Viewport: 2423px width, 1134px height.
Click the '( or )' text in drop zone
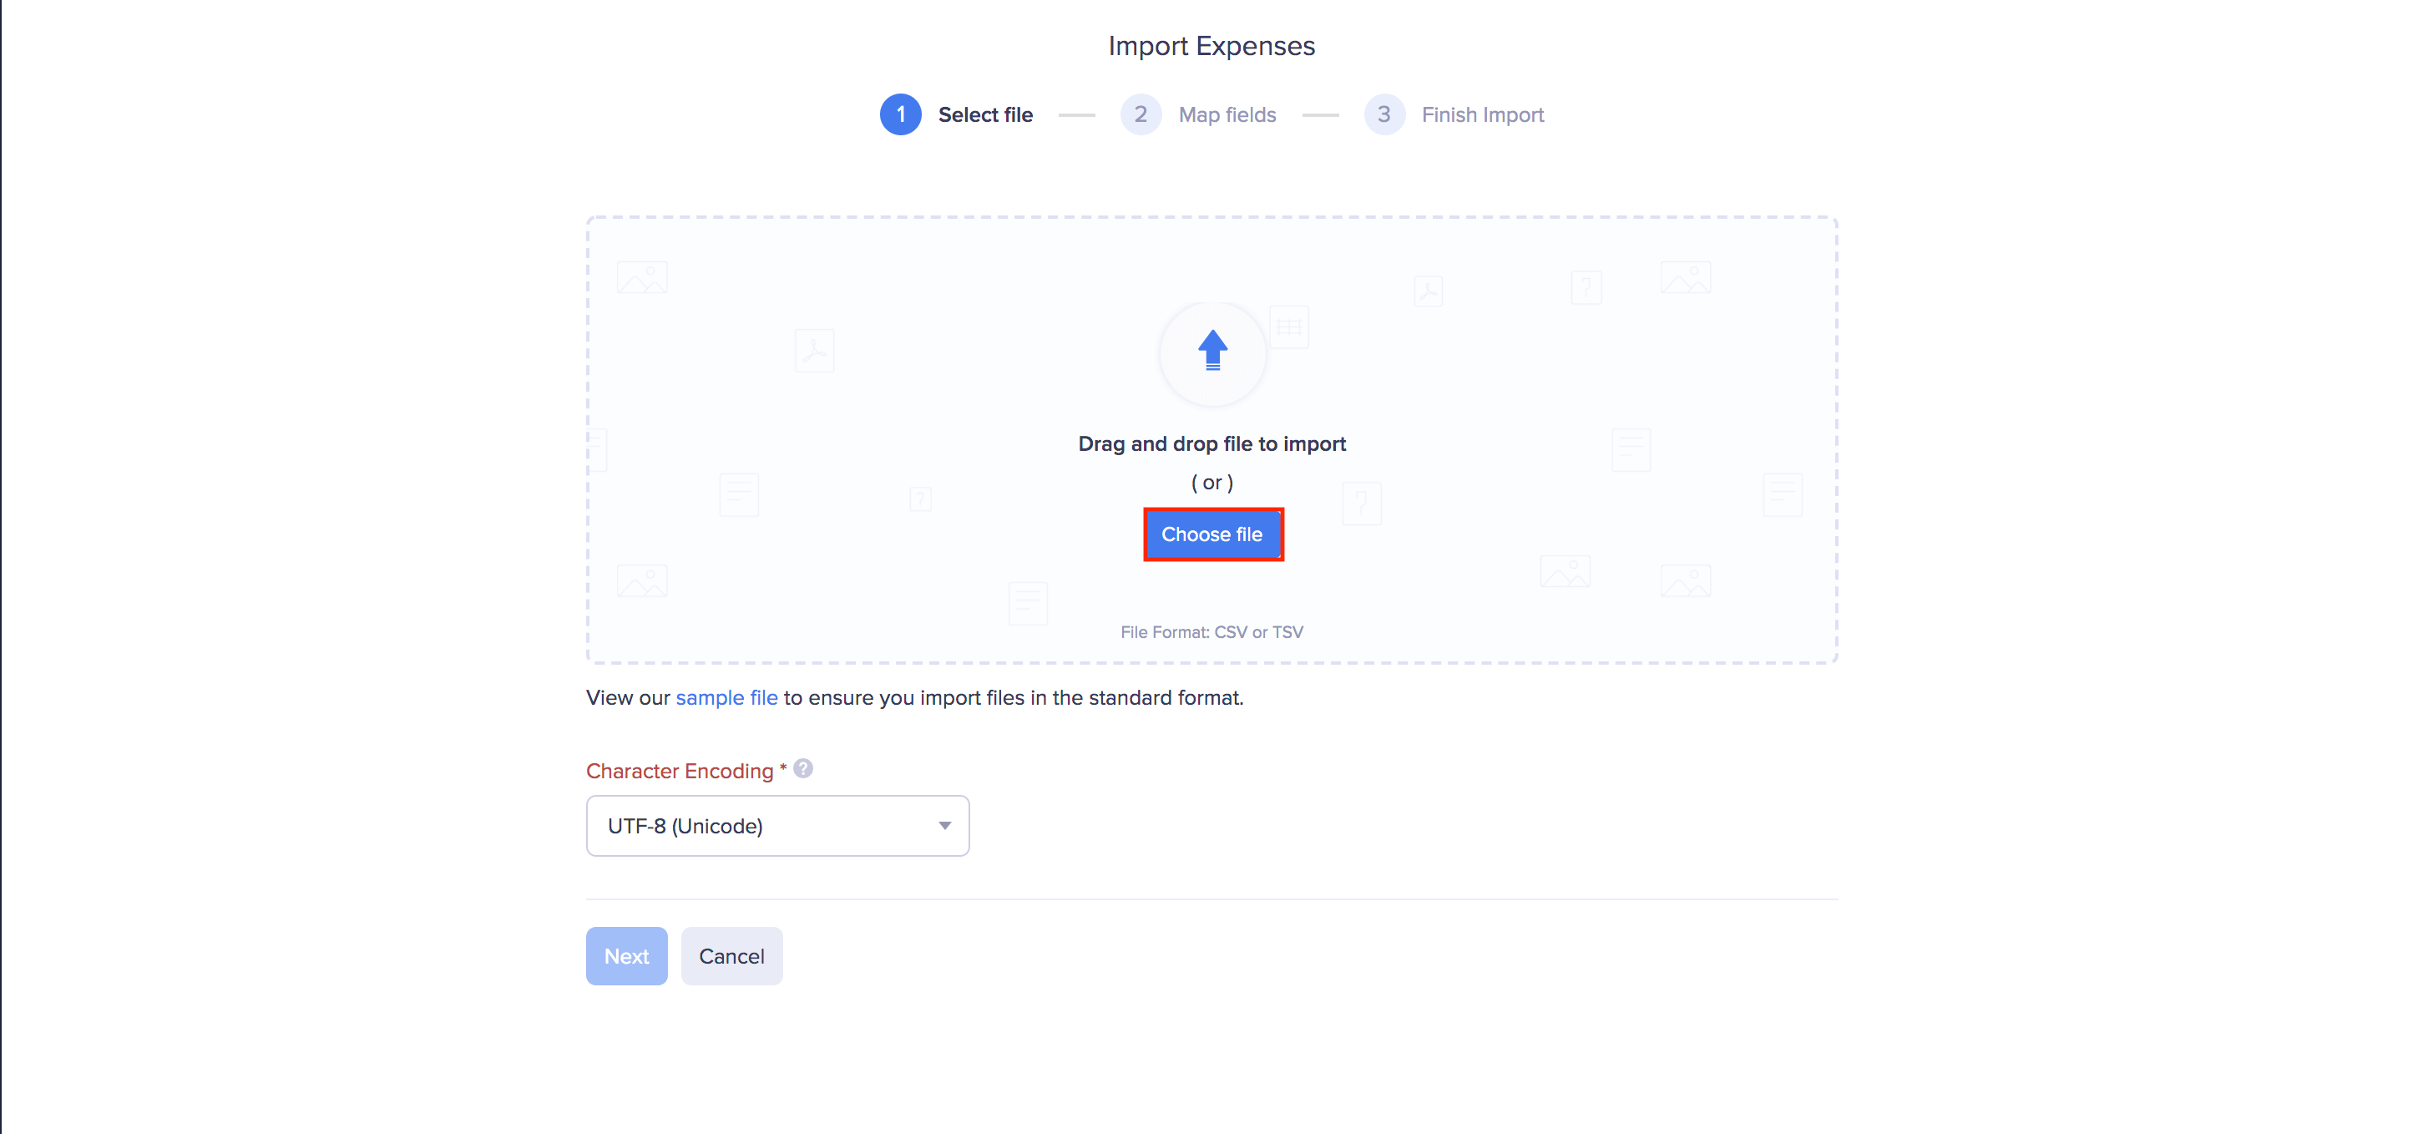[1211, 483]
